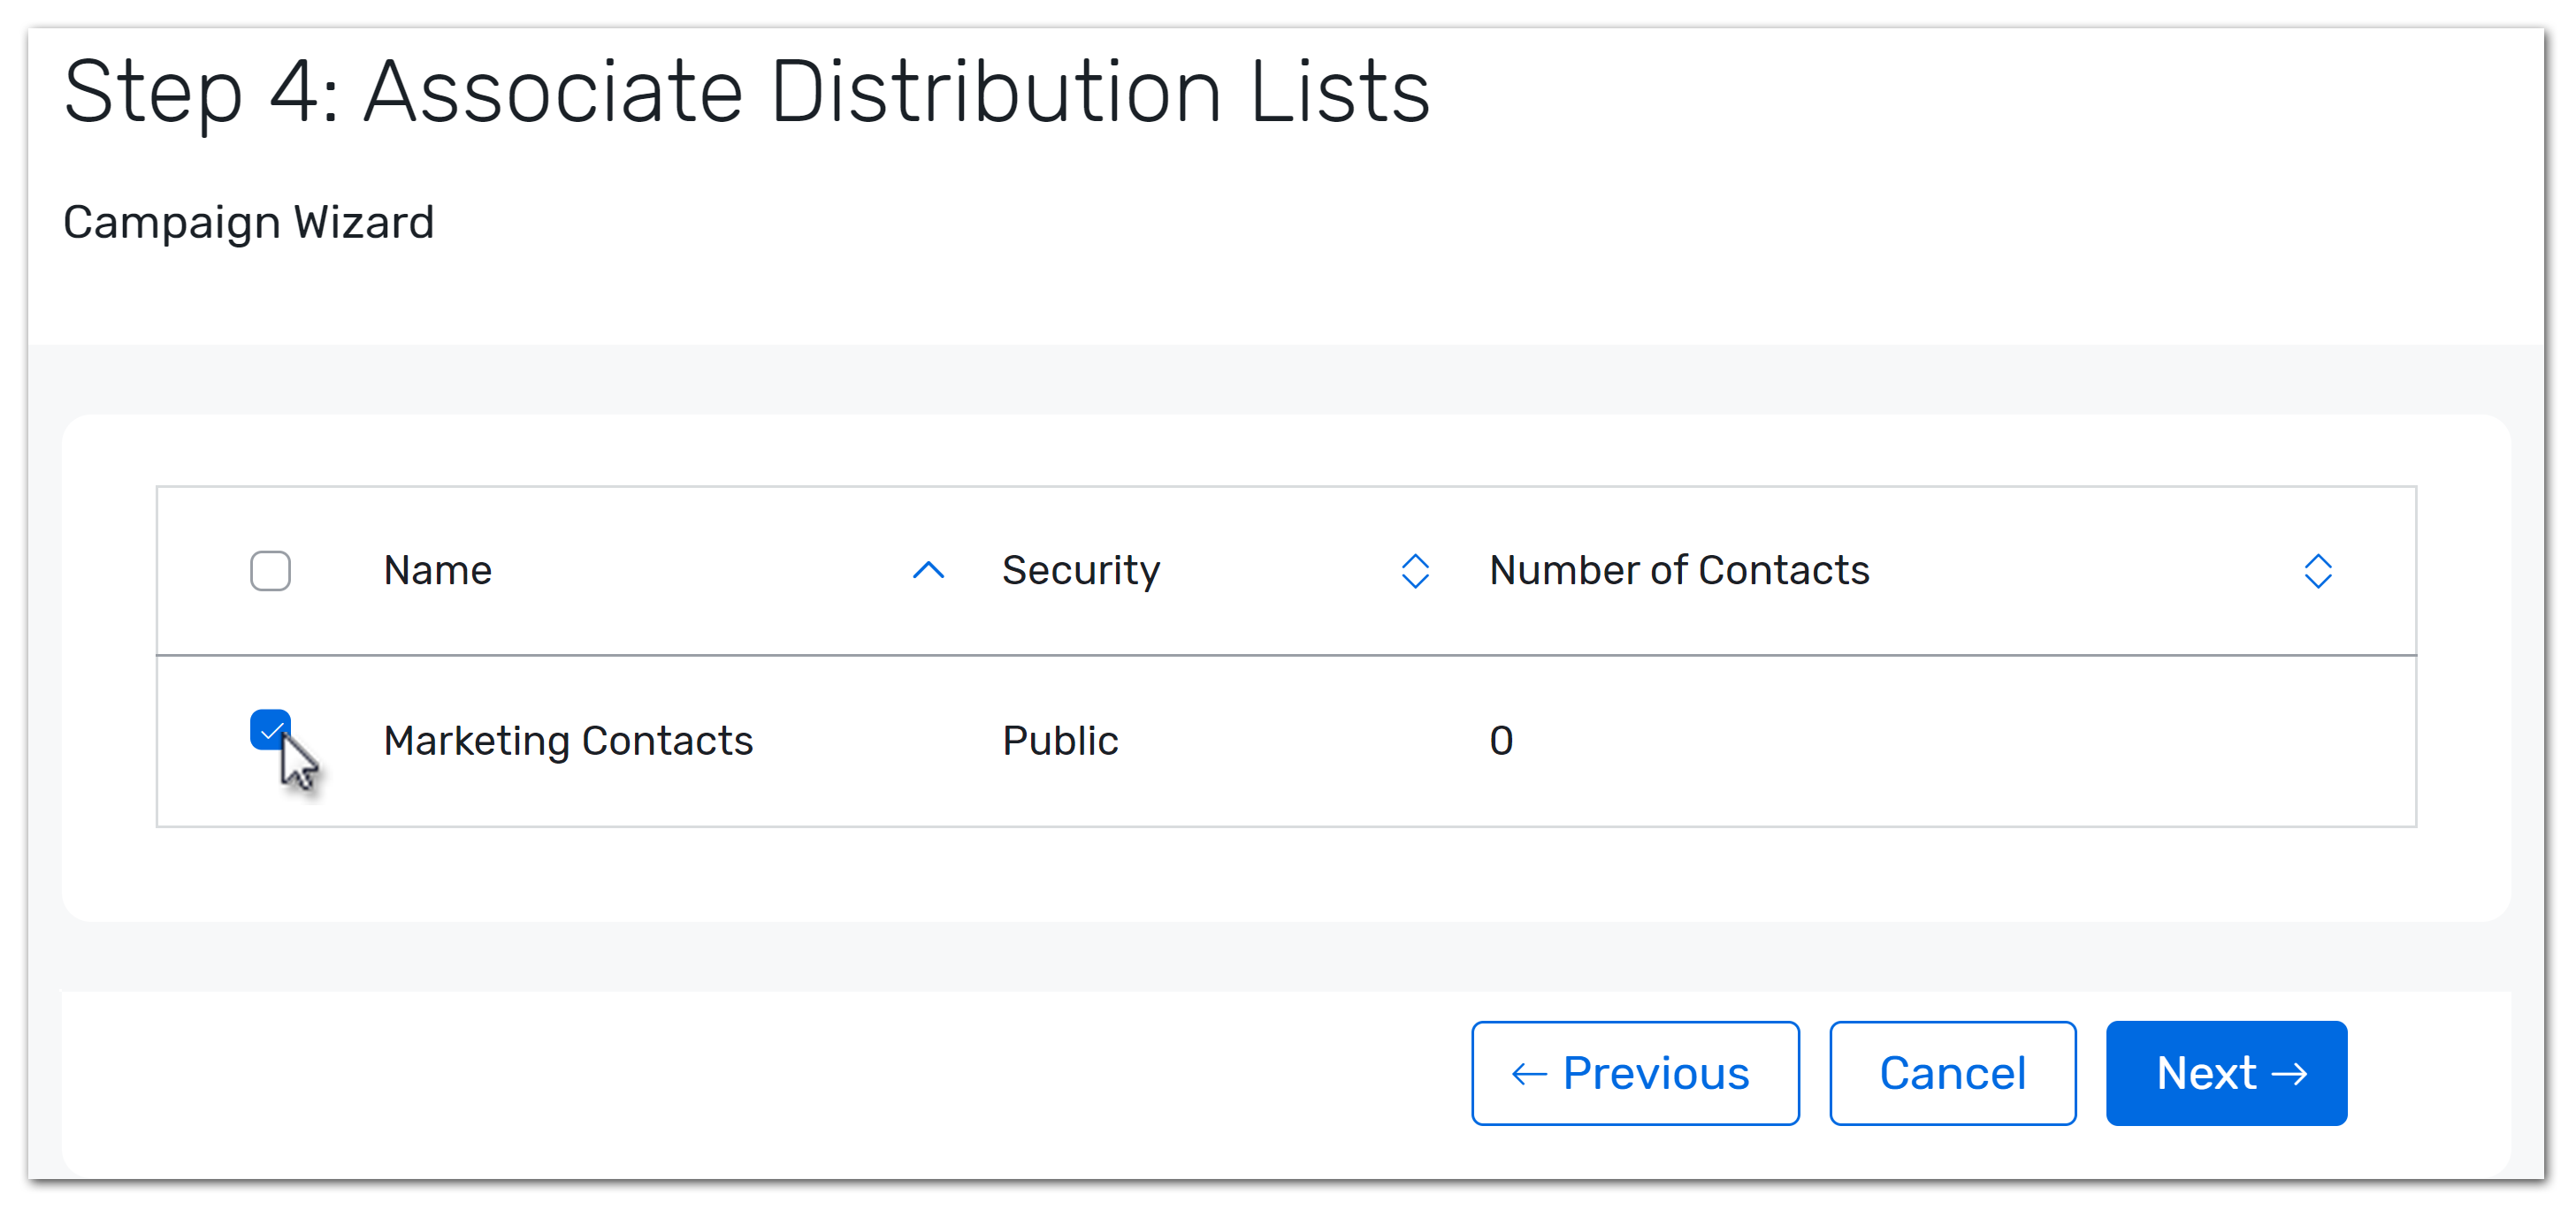Click the Number of Contacts column header
2576x1225 pixels.
1679,571
